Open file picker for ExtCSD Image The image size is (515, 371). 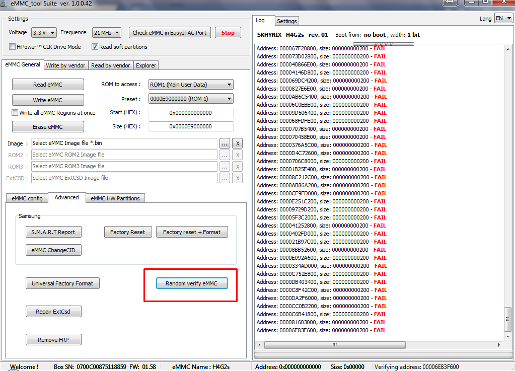224,178
